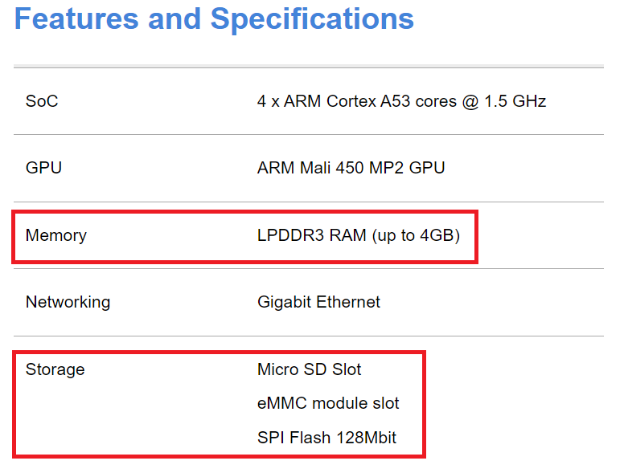The width and height of the screenshot is (624, 473).
Task: Select the Memory row label
Action: point(56,235)
